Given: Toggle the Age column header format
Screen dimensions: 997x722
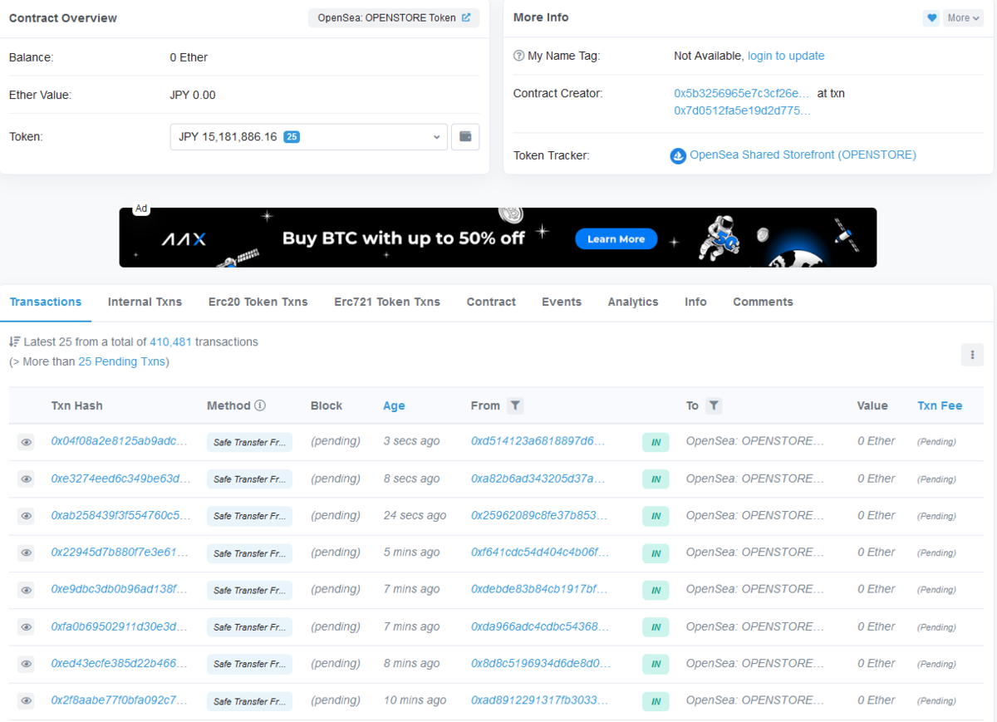Looking at the screenshot, I should coord(394,405).
